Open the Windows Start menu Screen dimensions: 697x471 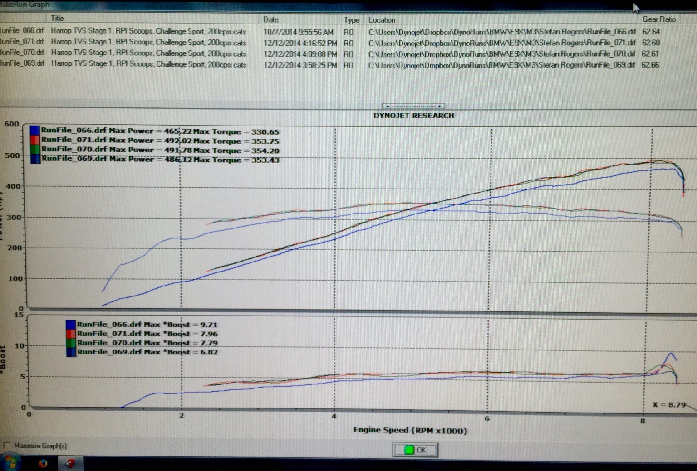pyautogui.click(x=10, y=463)
